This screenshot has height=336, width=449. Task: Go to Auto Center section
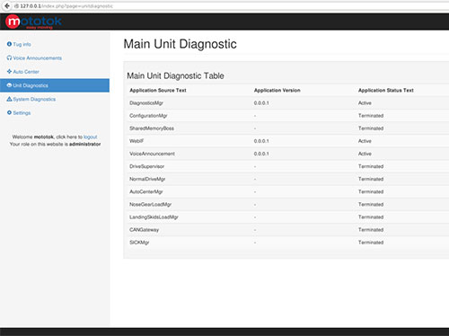coord(26,72)
